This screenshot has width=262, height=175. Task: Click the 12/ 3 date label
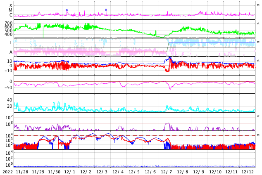coord(102,172)
